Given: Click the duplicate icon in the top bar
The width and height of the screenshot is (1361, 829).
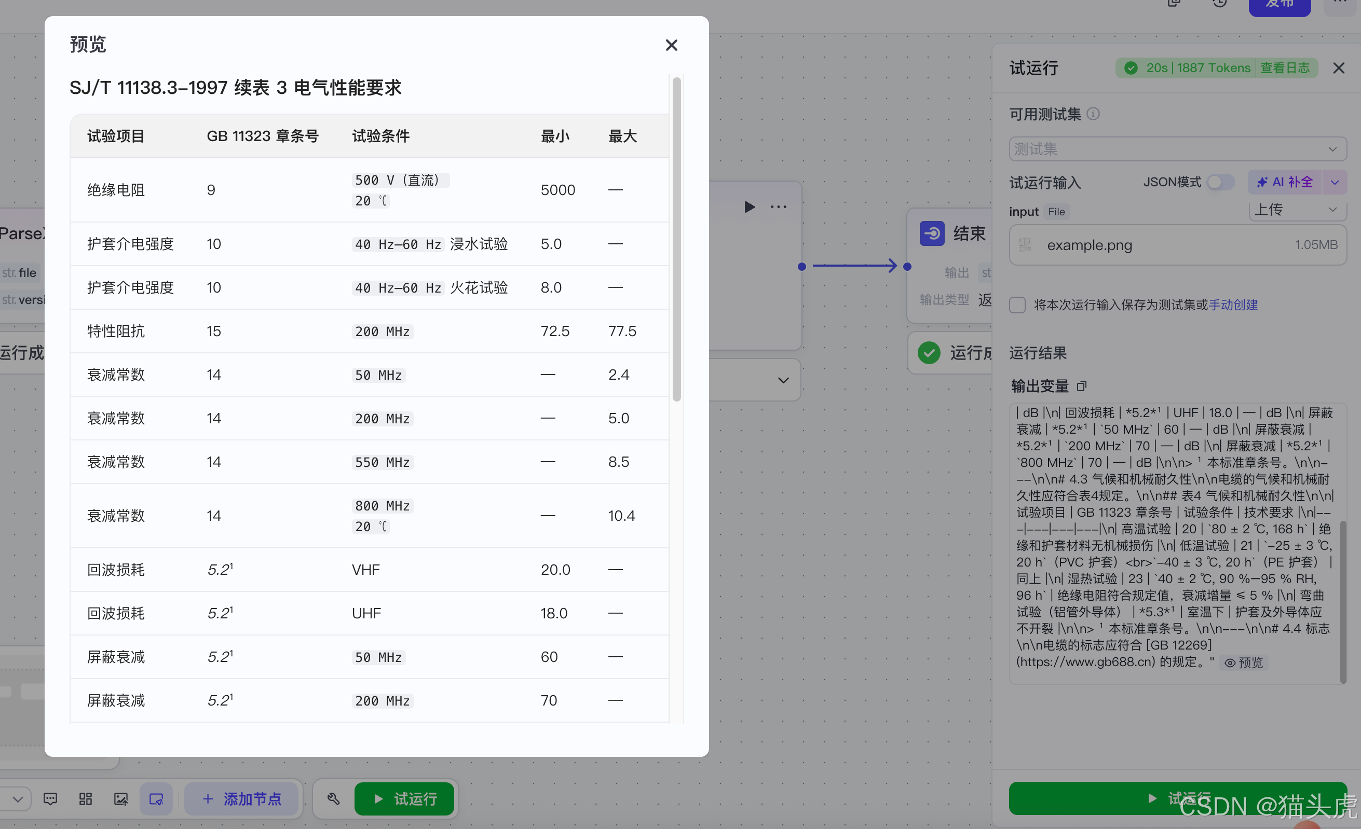Looking at the screenshot, I should tap(1174, 3).
